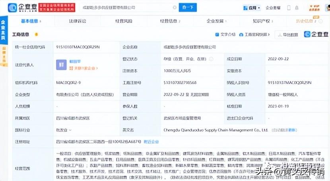Click the orange side tab below 企业主页
Screen dimensions: 330x181
click(4, 56)
